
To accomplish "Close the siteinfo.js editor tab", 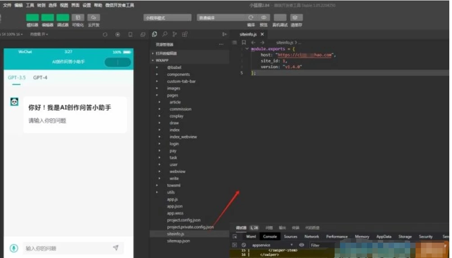I will 262,34.
